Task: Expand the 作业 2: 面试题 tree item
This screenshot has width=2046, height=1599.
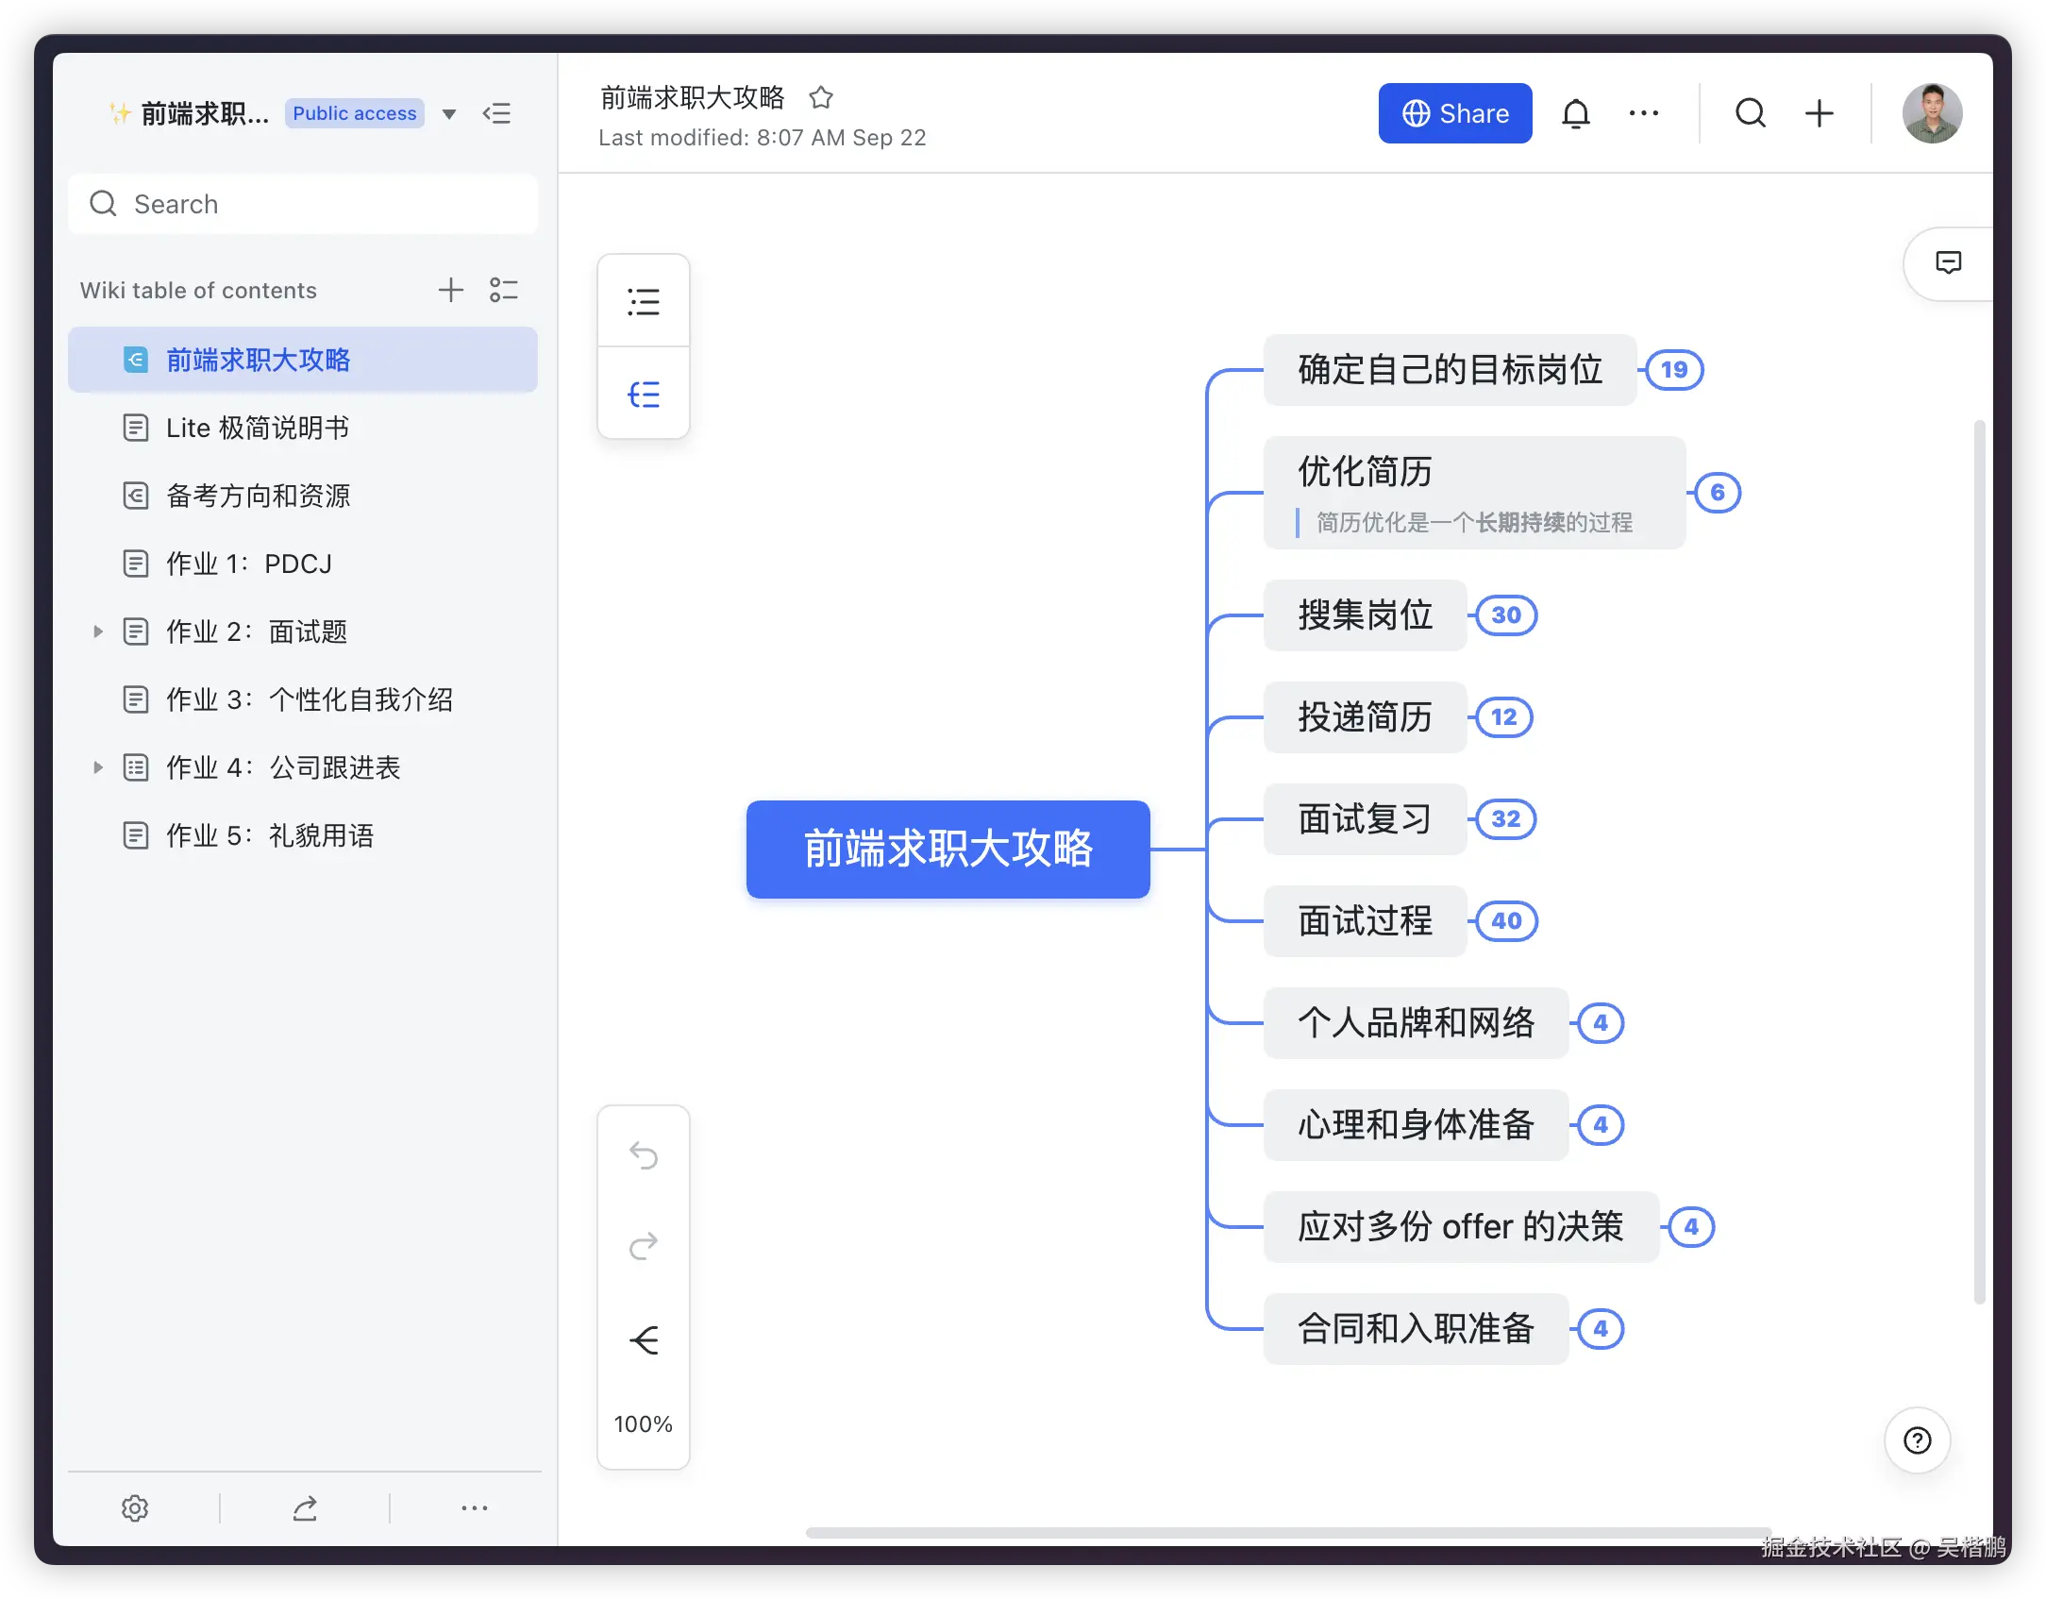Action: click(x=97, y=631)
